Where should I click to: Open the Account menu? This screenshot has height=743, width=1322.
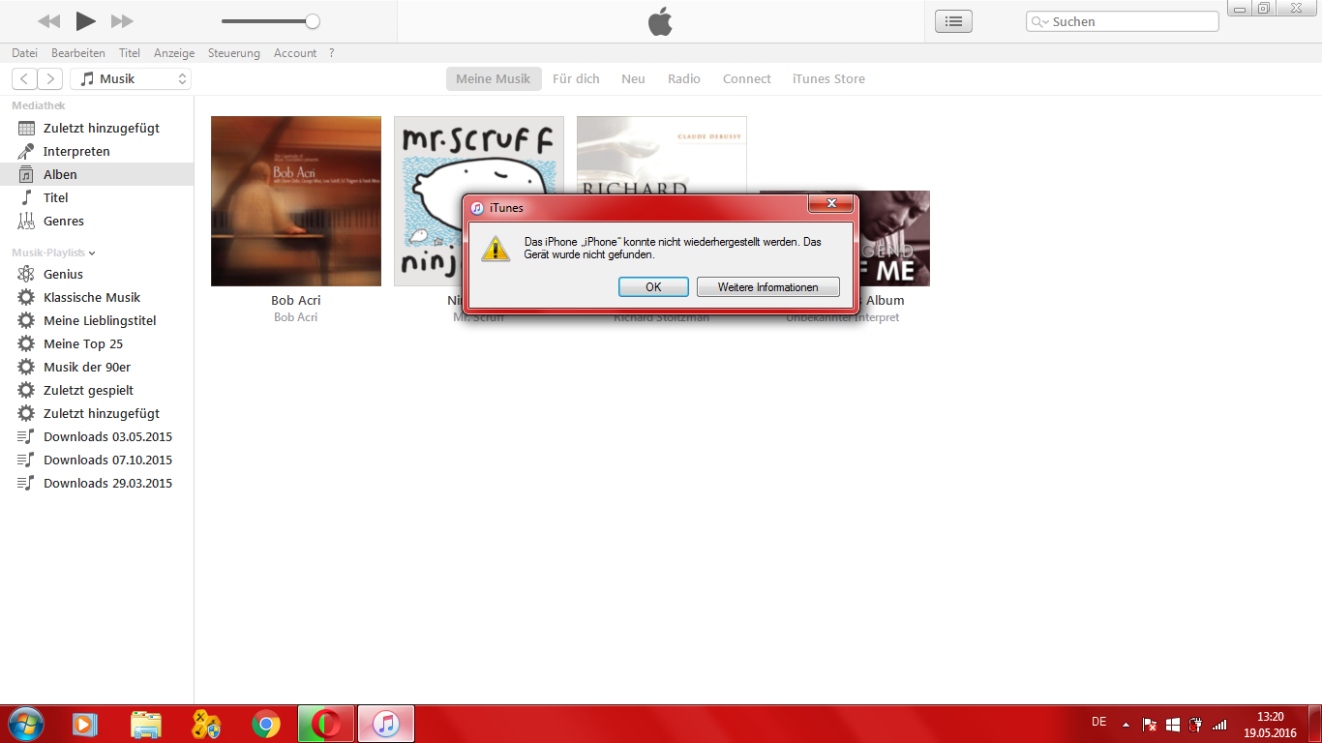pos(295,53)
